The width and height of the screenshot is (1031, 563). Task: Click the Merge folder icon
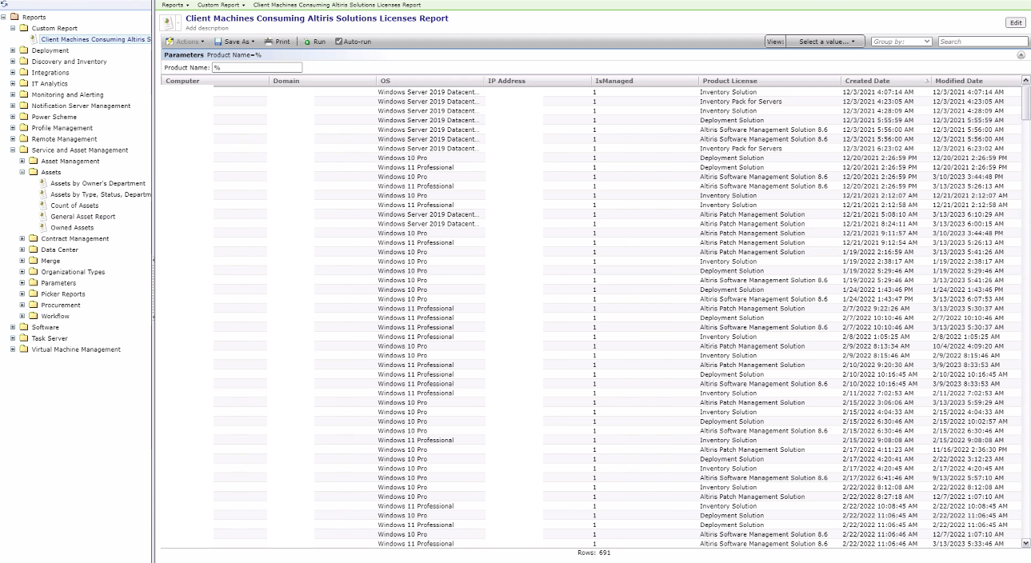(x=34, y=261)
